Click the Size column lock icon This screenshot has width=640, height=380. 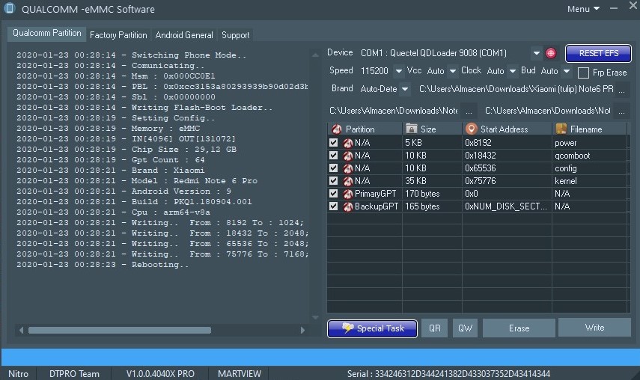411,129
